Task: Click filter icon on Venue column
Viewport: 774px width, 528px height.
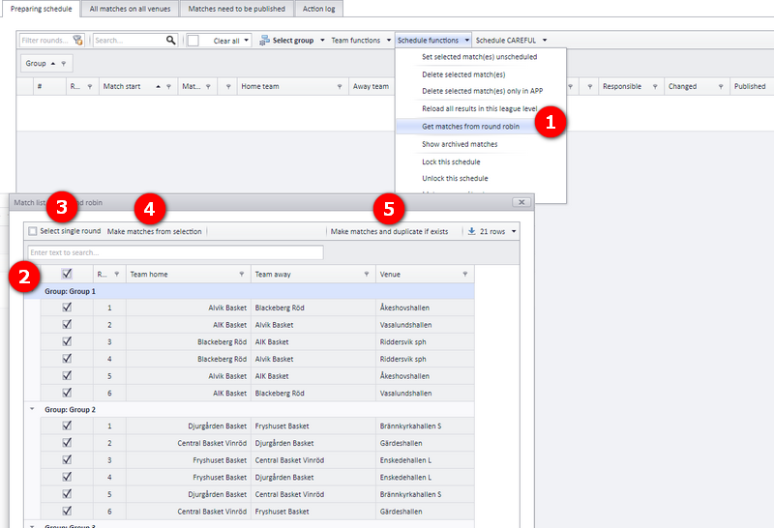Action: 465,274
